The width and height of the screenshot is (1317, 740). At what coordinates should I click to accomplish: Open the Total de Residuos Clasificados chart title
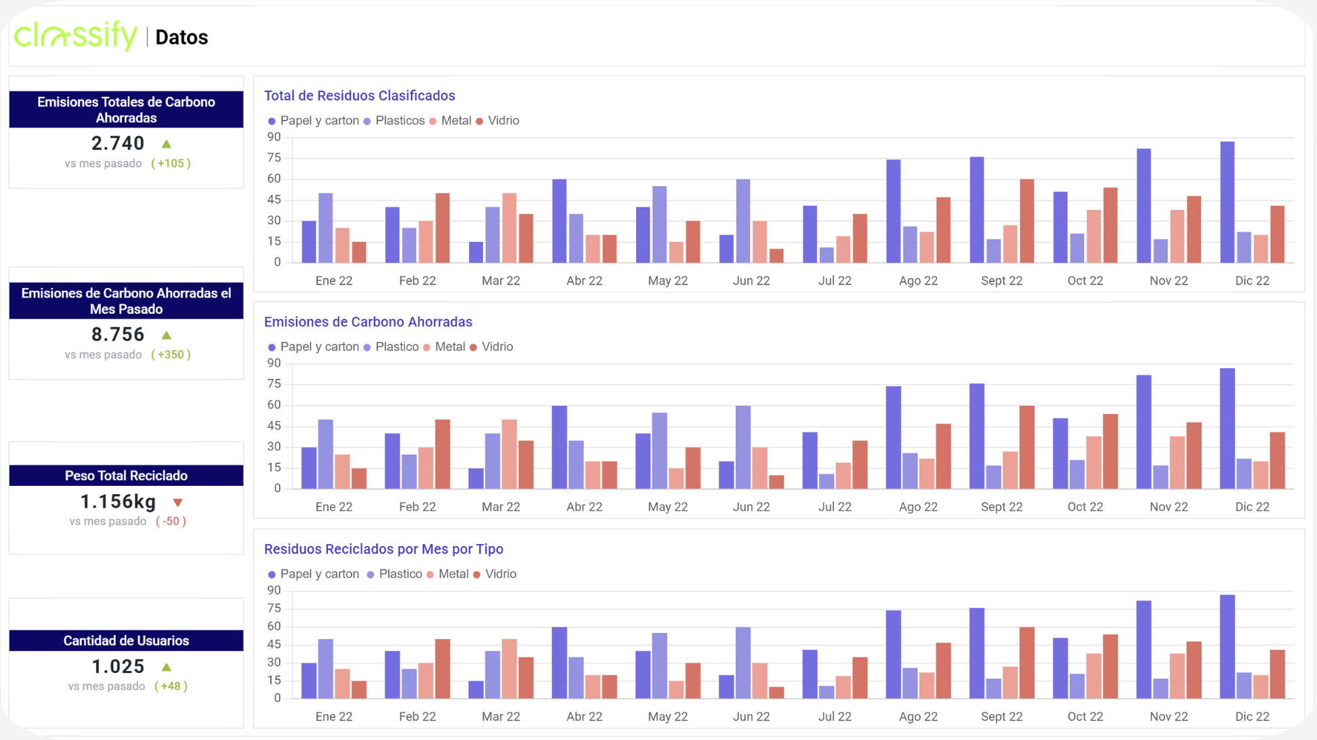[x=359, y=96]
